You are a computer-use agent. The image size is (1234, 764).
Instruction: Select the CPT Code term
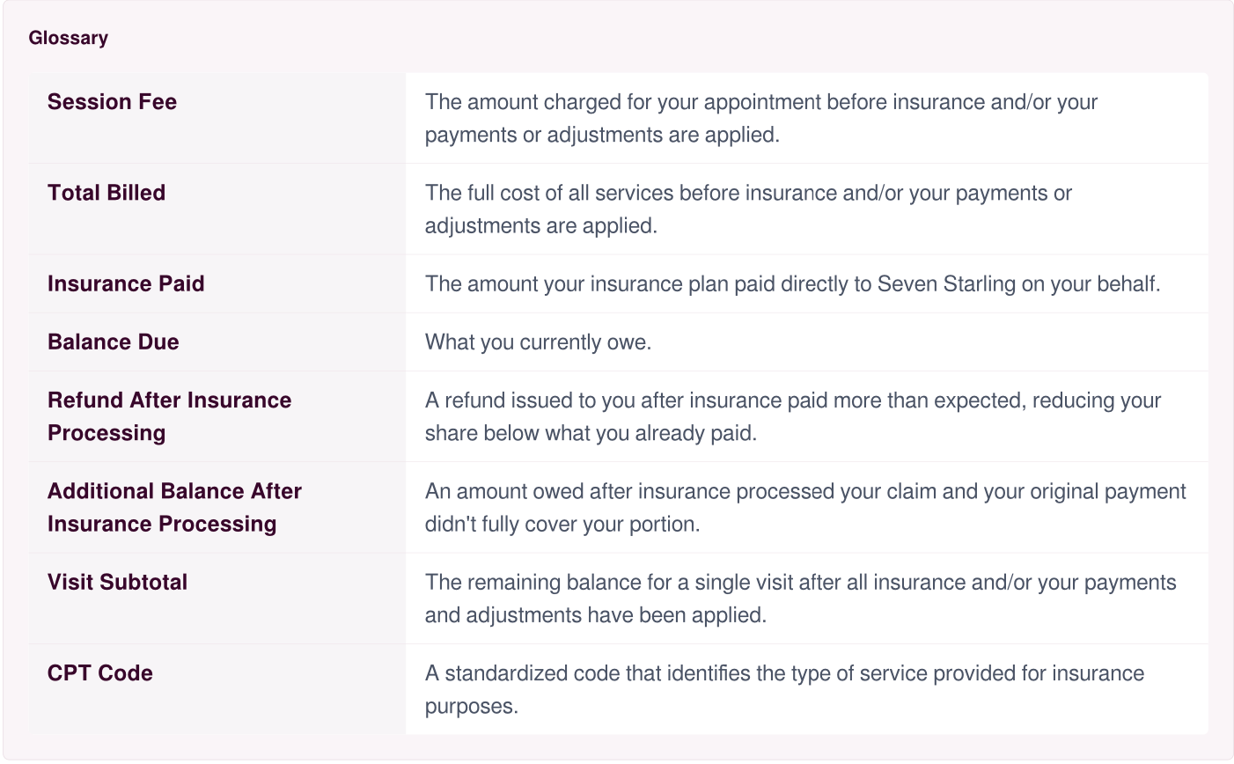click(x=100, y=672)
